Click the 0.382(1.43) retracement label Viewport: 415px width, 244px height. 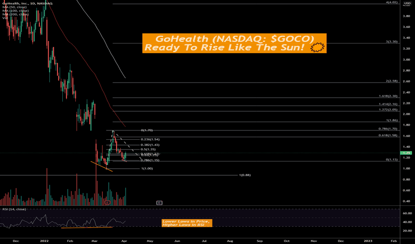150,145
